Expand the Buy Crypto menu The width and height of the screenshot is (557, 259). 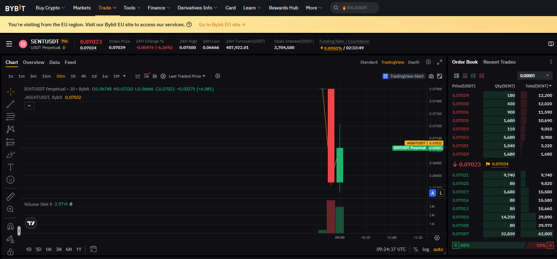tap(50, 8)
